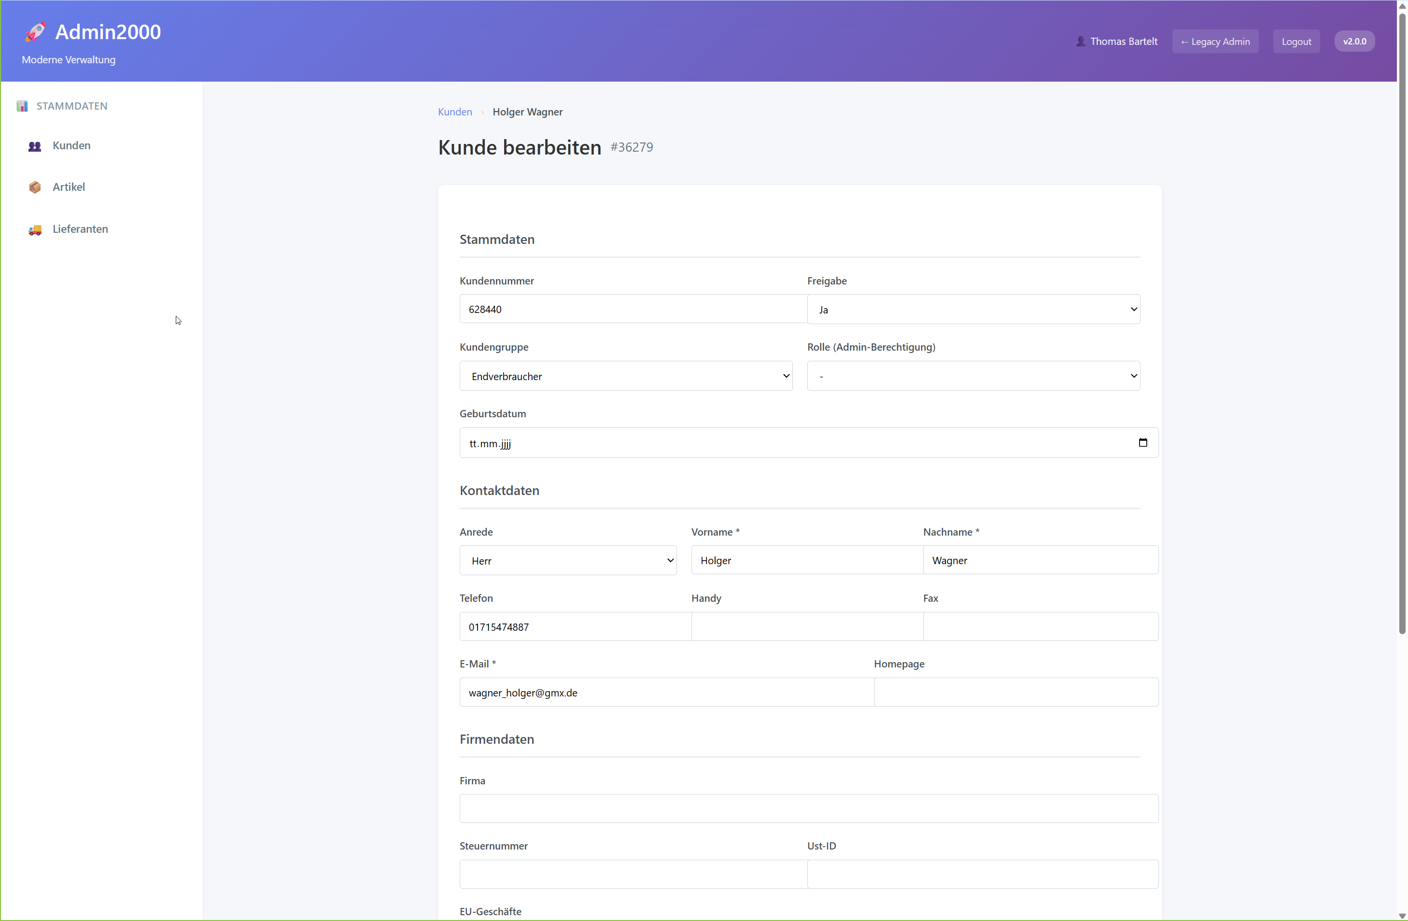The width and height of the screenshot is (1408, 921).
Task: Click the user avatar icon by Thomas Bartelt
Action: [1080, 42]
